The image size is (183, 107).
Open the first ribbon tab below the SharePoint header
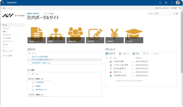pos(4,8)
